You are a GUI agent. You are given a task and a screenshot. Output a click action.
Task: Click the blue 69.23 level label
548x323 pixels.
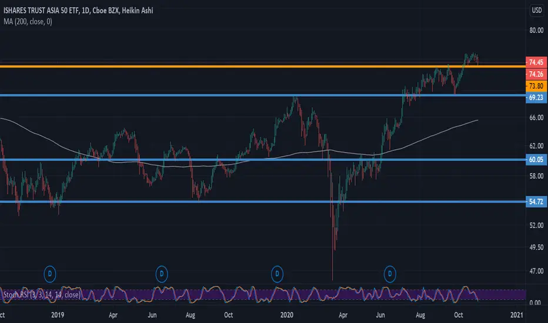click(x=536, y=97)
